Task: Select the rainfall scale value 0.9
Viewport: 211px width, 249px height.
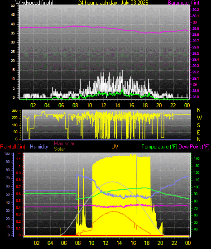Action: tap(19, 173)
